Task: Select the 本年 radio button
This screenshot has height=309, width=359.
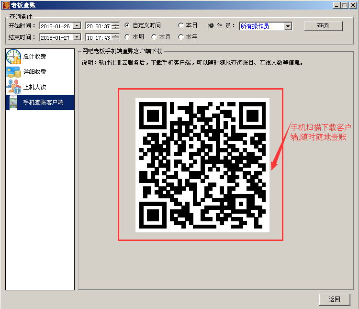Action: coord(181,37)
